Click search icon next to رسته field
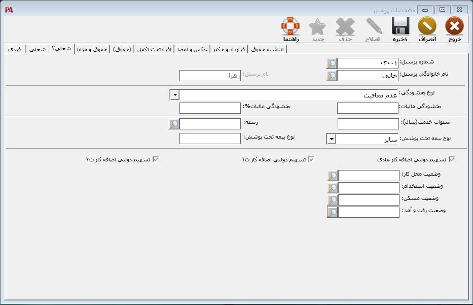The image size is (473, 305). click(174, 124)
